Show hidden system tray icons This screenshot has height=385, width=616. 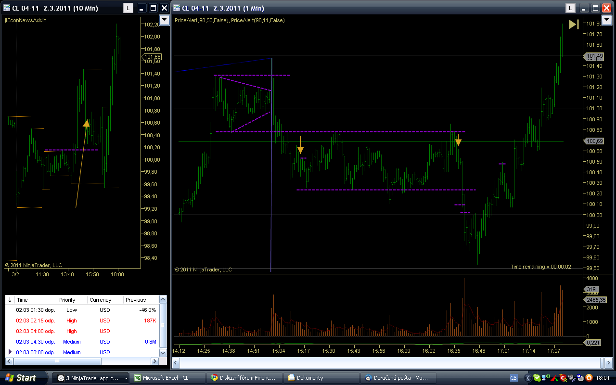pos(528,378)
